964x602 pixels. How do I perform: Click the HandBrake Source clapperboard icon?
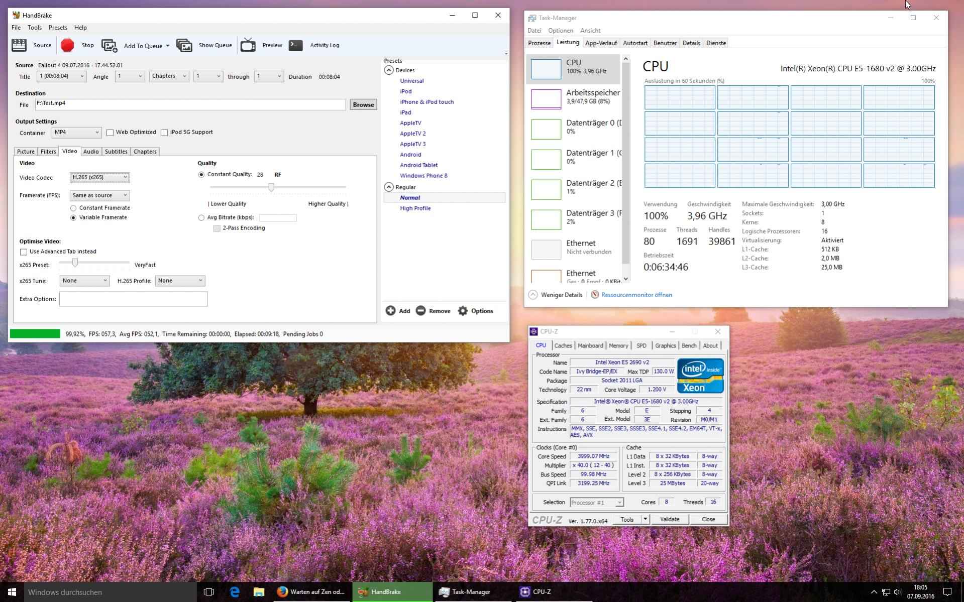[x=19, y=45]
